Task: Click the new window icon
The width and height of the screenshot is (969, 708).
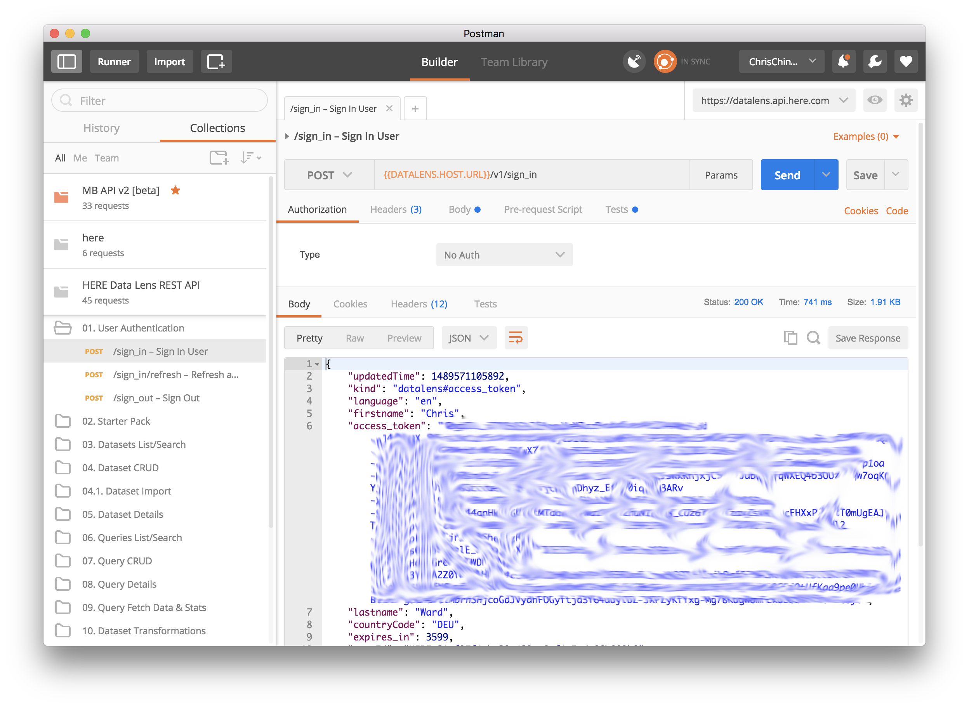Action: [216, 61]
